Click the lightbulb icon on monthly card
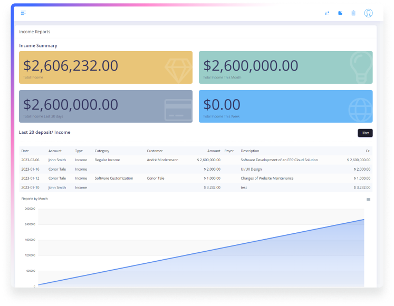This screenshot has width=394, height=306. (358, 67)
